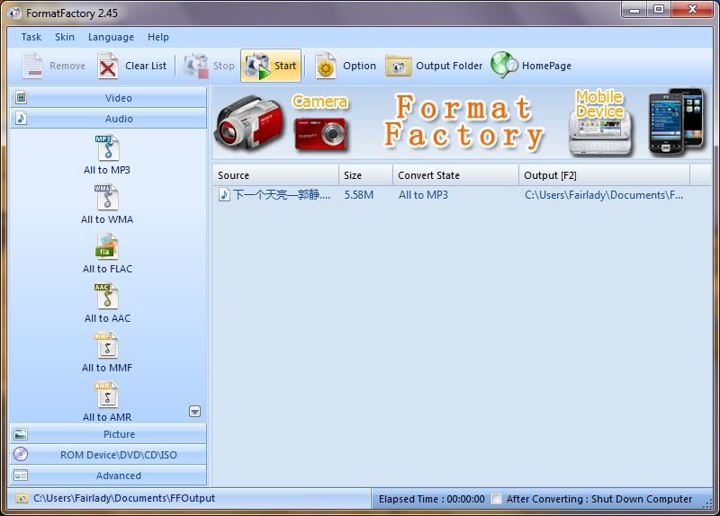Visit the HomePage globe icon

505,66
